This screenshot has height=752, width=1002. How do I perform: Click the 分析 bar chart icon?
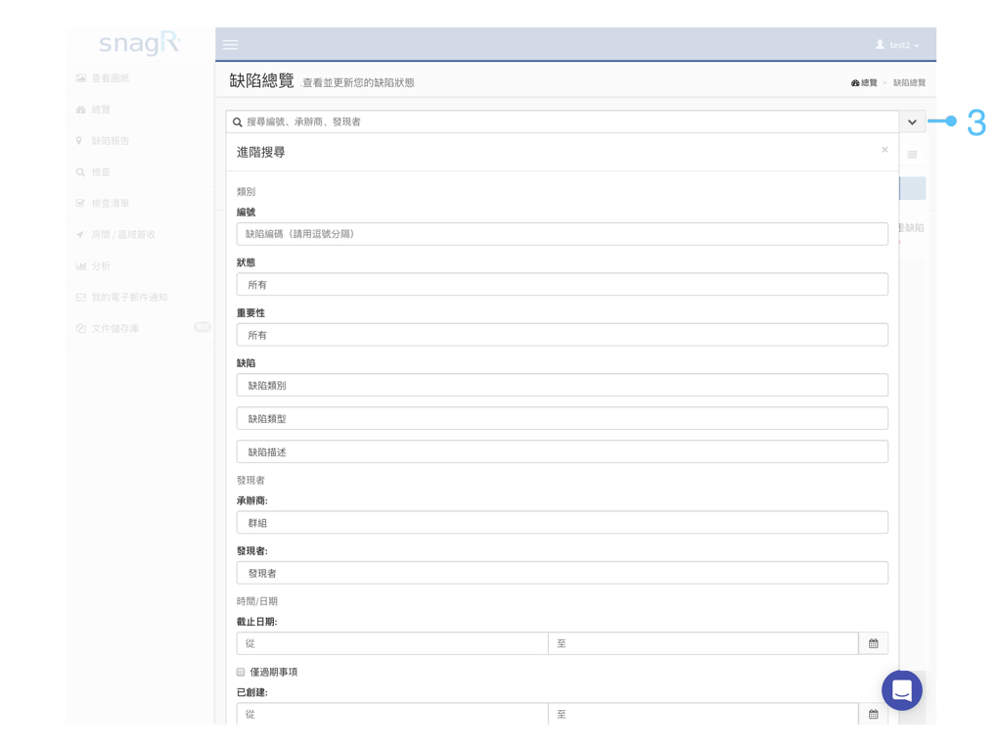(x=80, y=266)
